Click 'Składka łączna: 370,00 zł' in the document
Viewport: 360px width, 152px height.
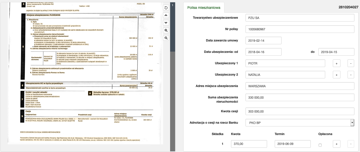click(x=106, y=92)
